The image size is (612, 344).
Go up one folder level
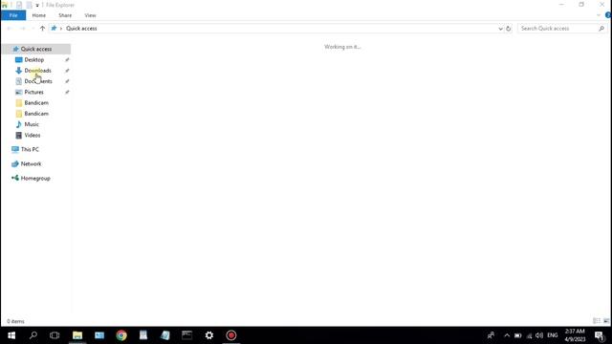tap(42, 29)
